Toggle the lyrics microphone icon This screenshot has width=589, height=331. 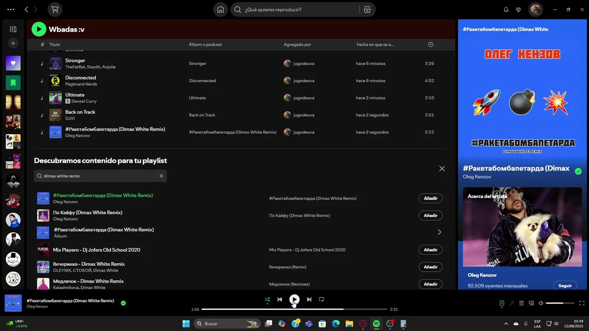point(512,303)
